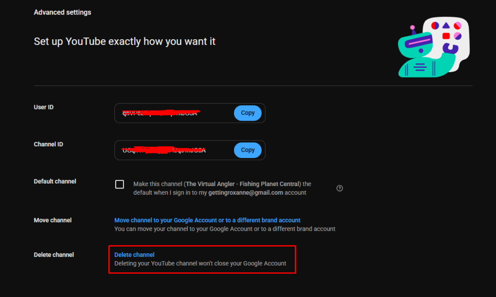
Task: Click the Set up YouTube heading
Action: click(x=124, y=41)
